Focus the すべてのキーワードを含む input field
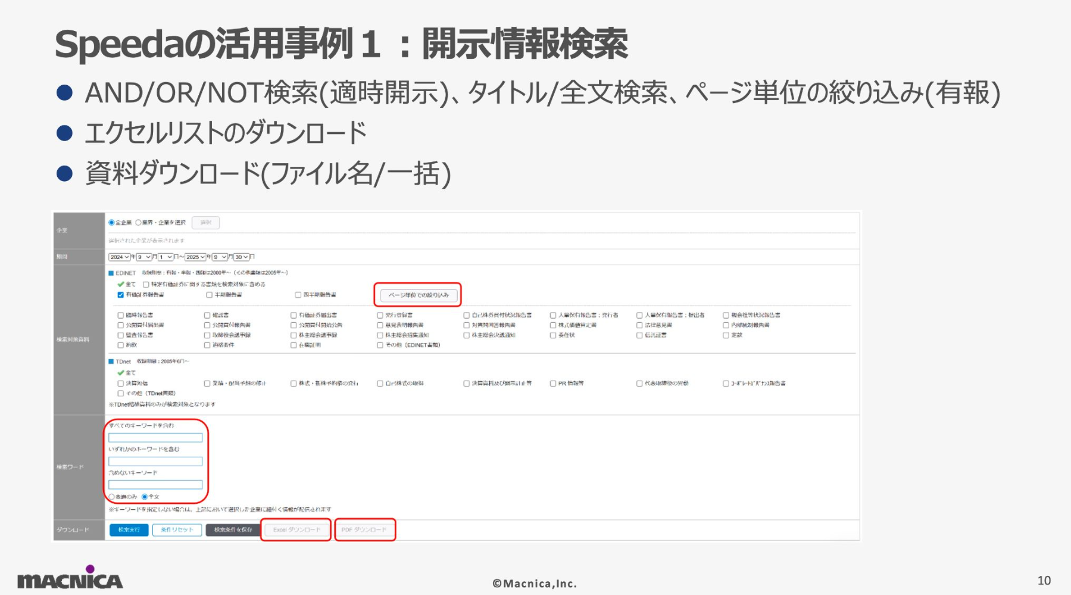The image size is (1071, 595). click(155, 438)
